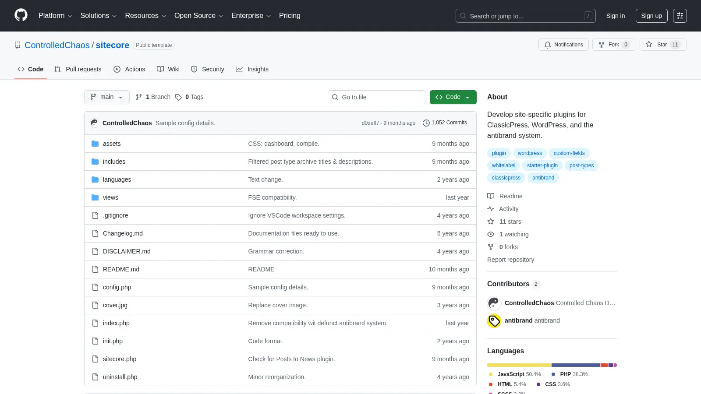Click the eye icon beside 1 watching

(491, 234)
